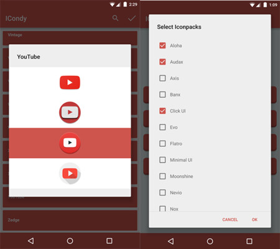Open search in the ICondy toolbar
The width and height of the screenshot is (280, 249).
(x=115, y=18)
